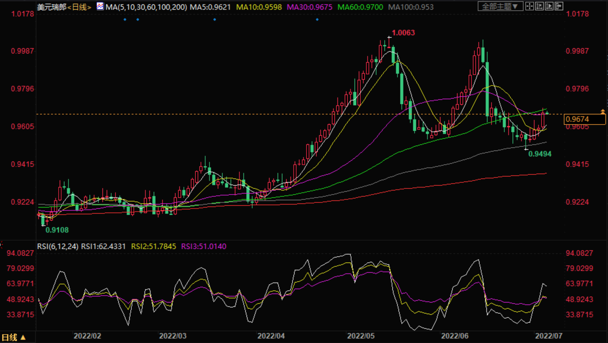Click the MA indicator chart icon
Screen dimensions: 608x343
(x=100, y=6)
